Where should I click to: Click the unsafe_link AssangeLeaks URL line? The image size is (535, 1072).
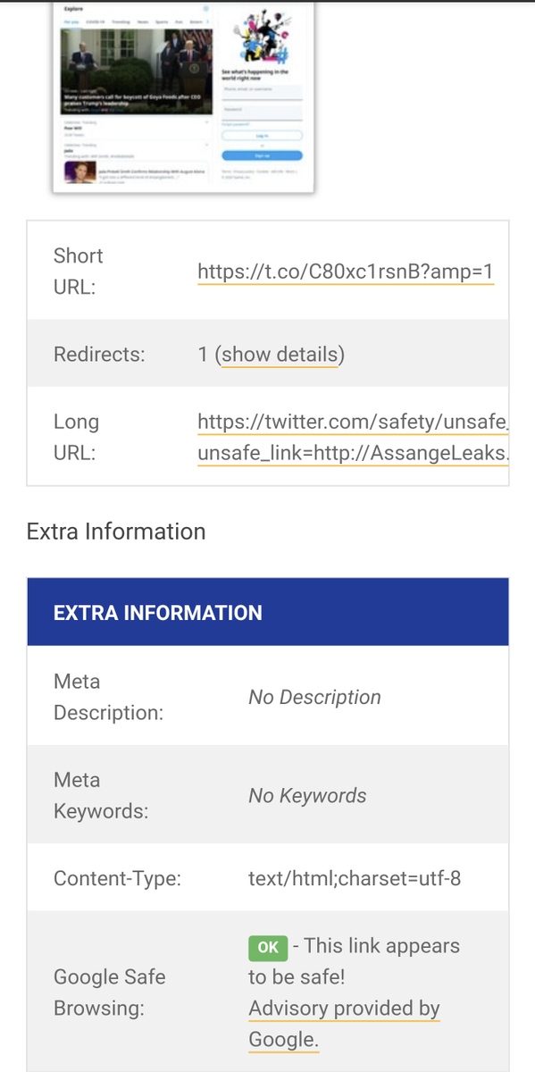pos(353,454)
